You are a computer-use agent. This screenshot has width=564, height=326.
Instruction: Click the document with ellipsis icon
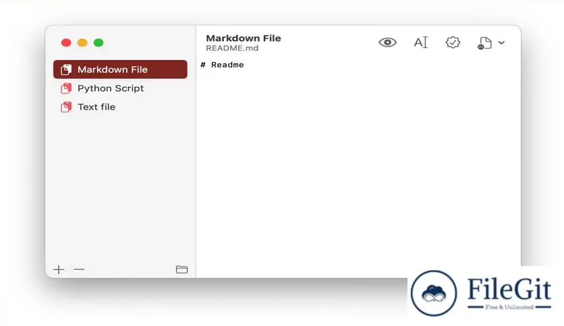point(484,43)
